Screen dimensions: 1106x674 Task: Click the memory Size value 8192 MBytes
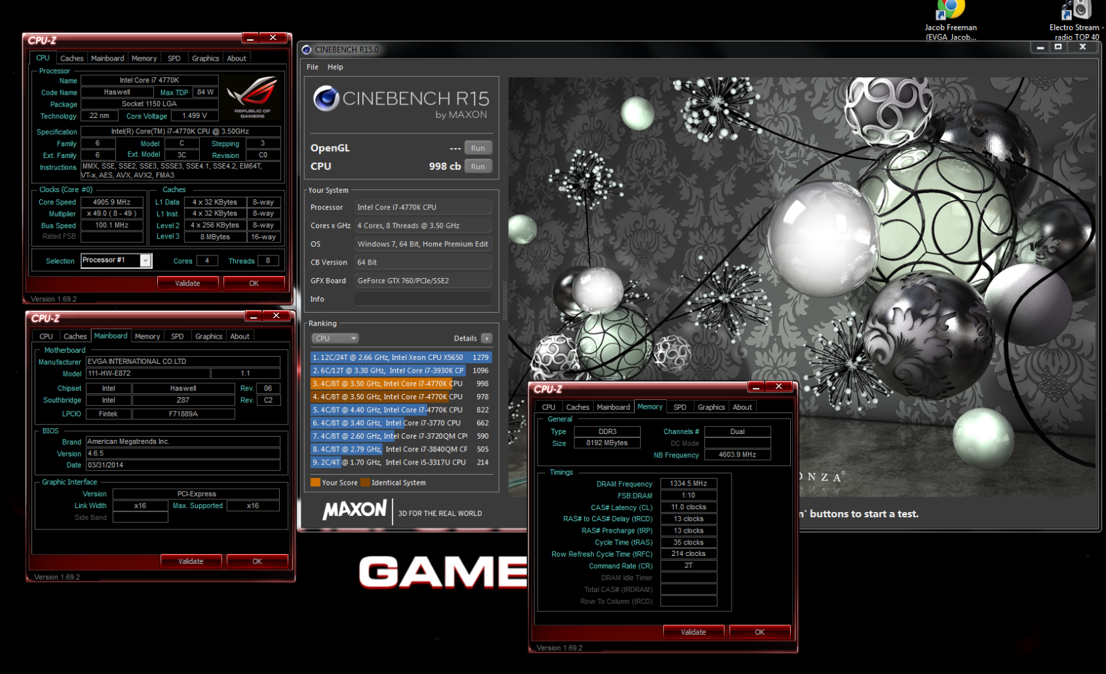(x=607, y=443)
